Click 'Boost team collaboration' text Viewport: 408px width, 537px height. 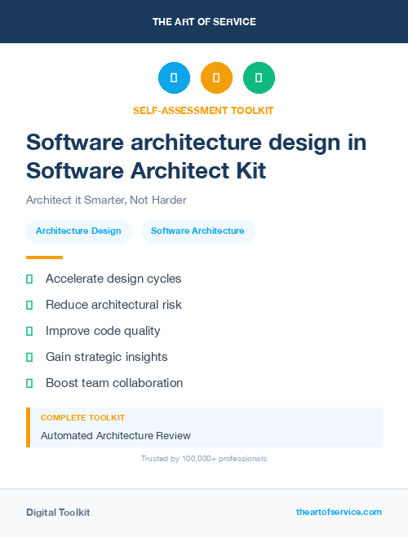point(114,383)
